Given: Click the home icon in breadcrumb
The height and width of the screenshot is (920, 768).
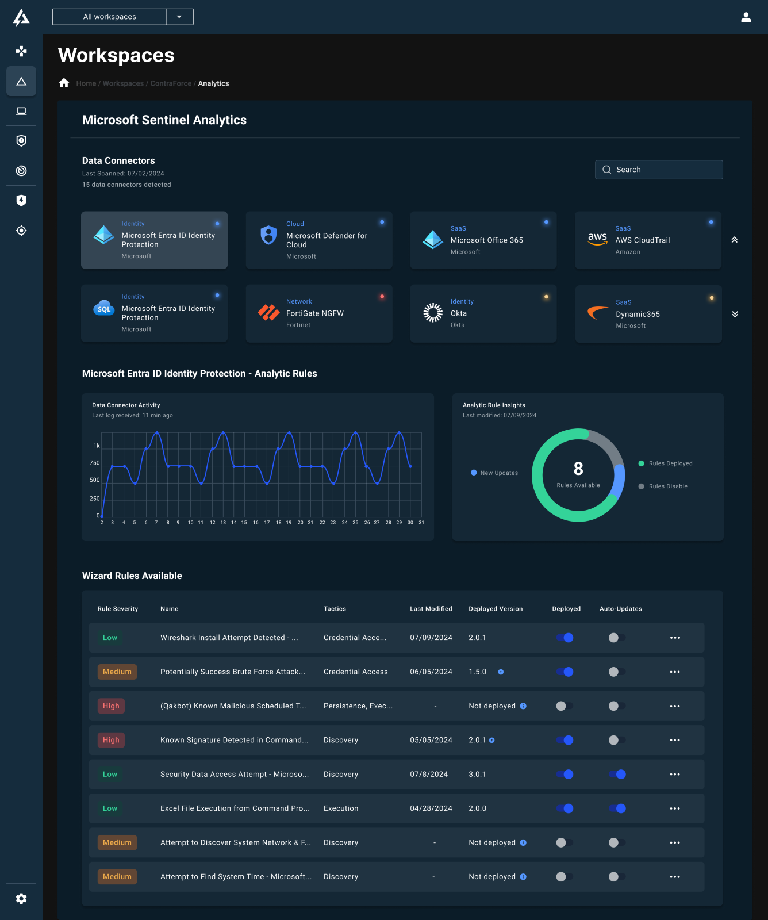Looking at the screenshot, I should pos(64,83).
